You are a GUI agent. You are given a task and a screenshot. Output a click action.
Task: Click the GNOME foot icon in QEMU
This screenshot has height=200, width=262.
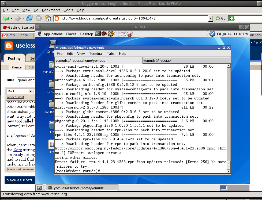coord(40,34)
